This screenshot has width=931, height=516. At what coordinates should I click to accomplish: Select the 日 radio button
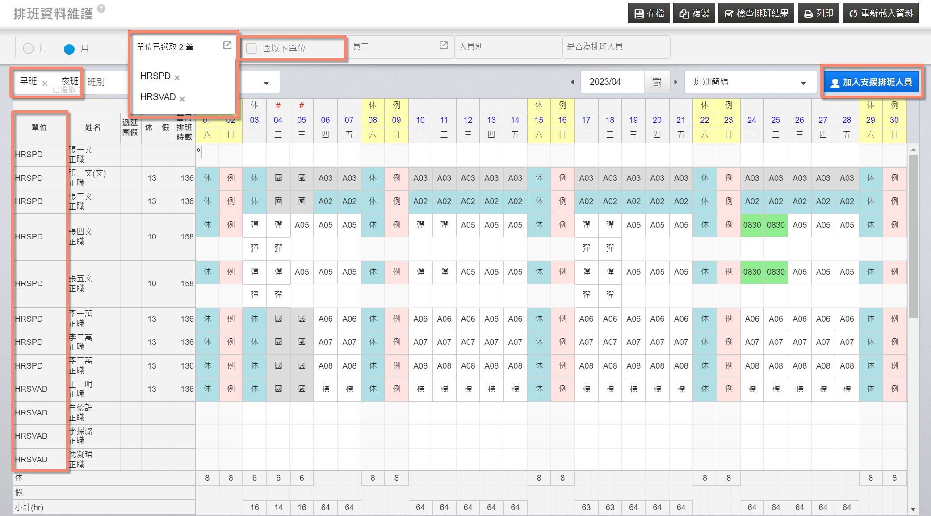29,49
